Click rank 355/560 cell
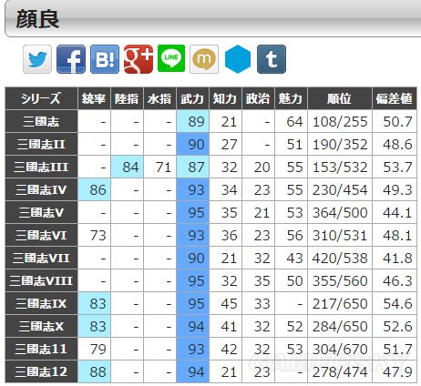The image size is (421, 386). 340,280
